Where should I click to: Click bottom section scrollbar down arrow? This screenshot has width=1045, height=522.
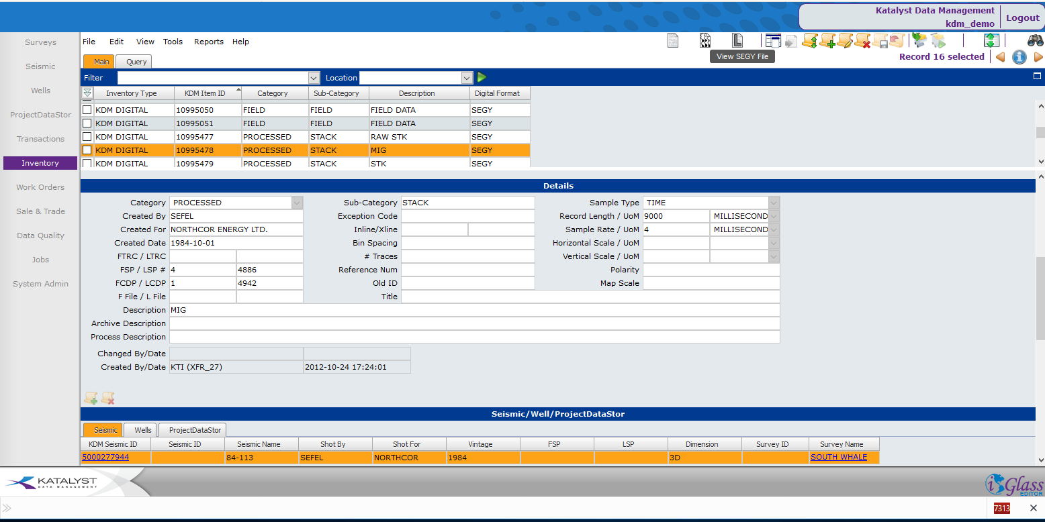pos(1040,460)
